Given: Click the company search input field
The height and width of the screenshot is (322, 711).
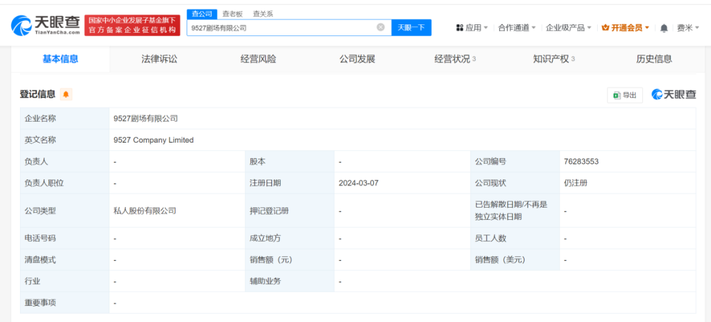Looking at the screenshot, I should click(280, 28).
